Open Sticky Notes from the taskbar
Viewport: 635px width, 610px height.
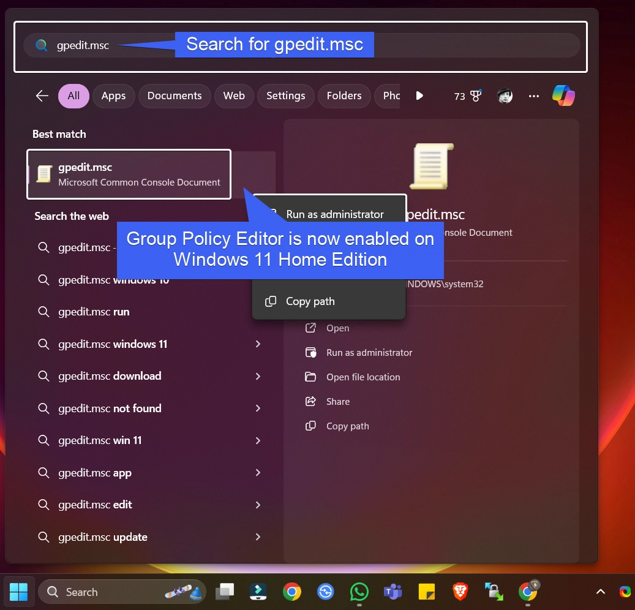[x=426, y=592]
